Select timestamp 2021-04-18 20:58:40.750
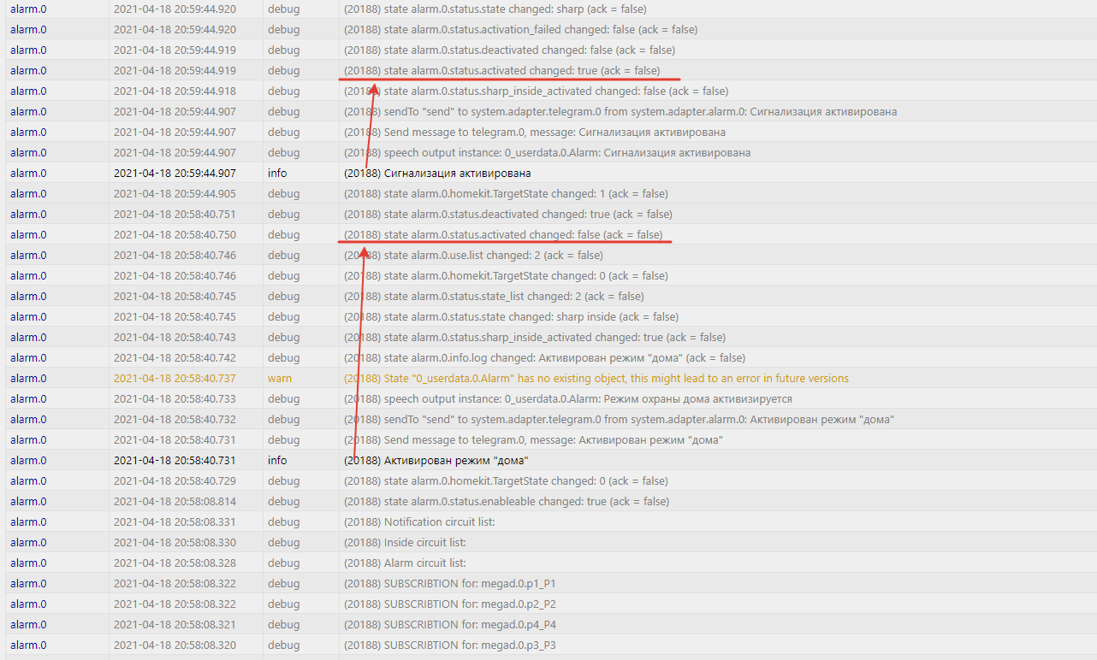Image resolution: width=1097 pixels, height=660 pixels. [x=175, y=234]
